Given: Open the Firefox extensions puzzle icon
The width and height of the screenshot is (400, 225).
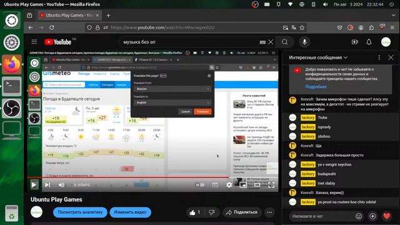Looking at the screenshot, I should click(x=371, y=27).
